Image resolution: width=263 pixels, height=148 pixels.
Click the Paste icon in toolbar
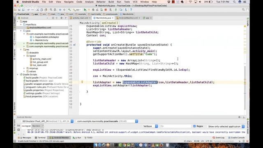(x=46, y=10)
